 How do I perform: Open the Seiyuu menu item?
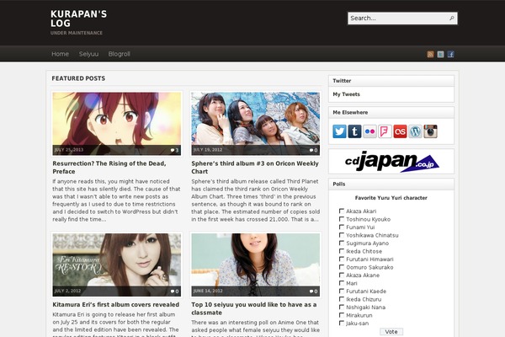pyautogui.click(x=88, y=54)
